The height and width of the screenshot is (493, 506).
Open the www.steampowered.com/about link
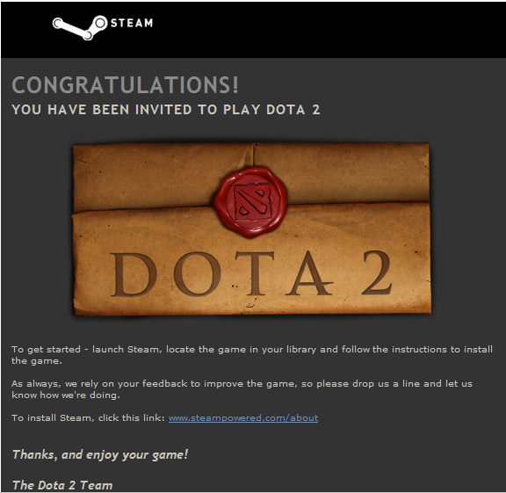point(243,417)
